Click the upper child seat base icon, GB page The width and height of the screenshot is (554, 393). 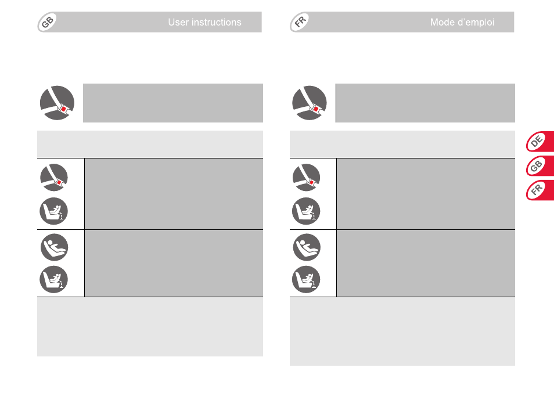point(53,211)
